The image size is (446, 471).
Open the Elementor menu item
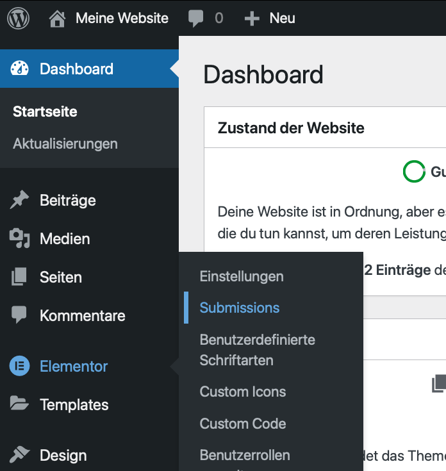point(74,367)
